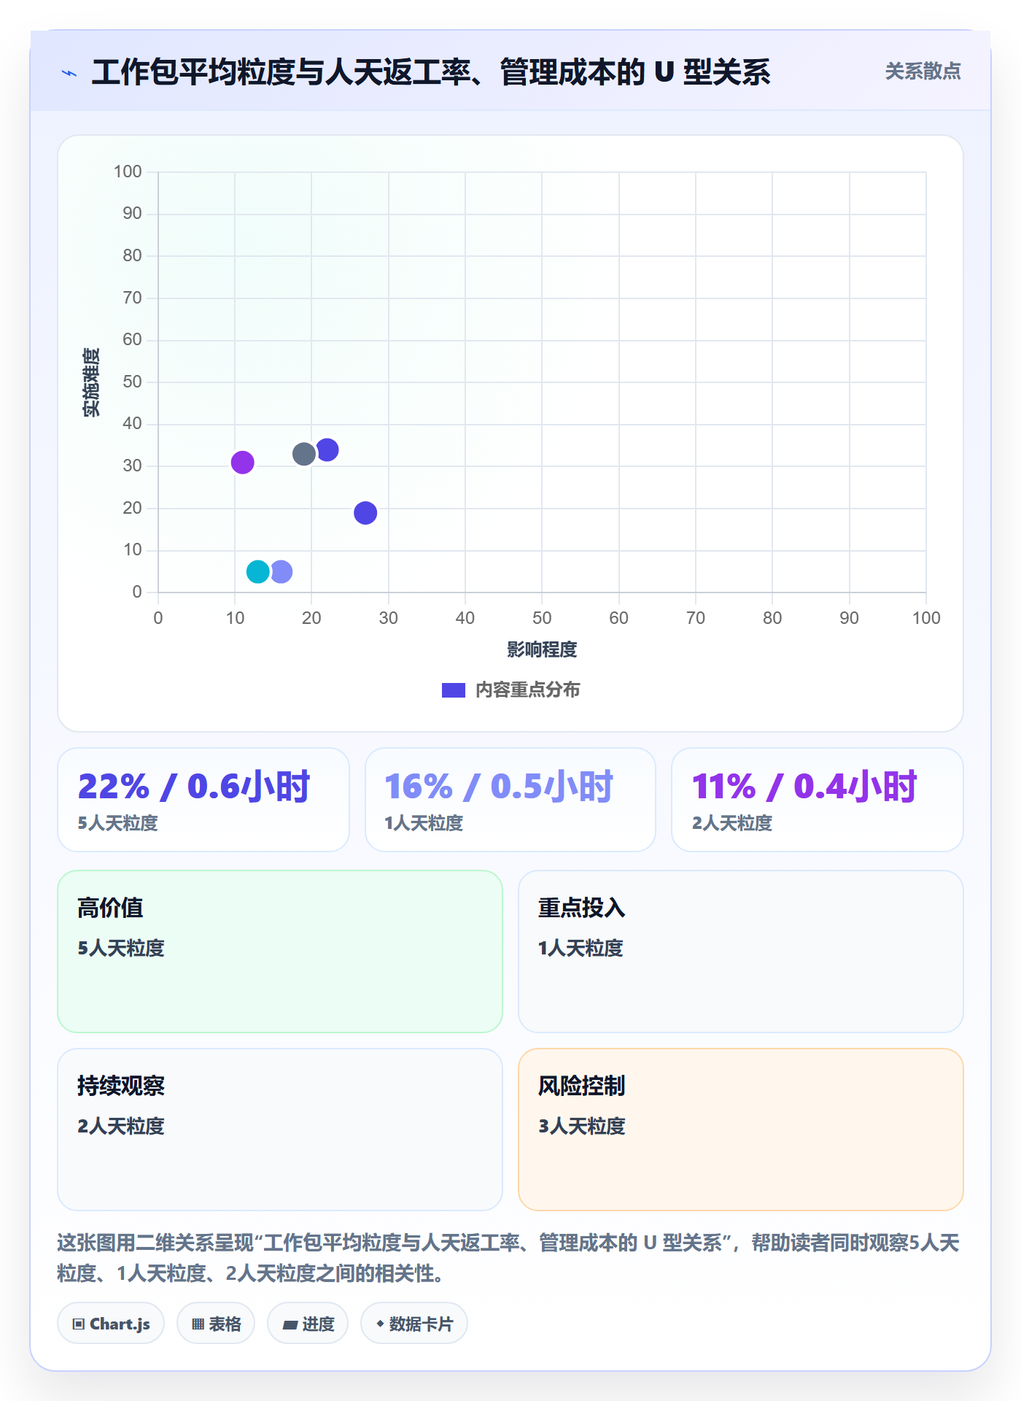This screenshot has width=1021, height=1401.
Task: Click the 3人天粒度 text in 风险控制
Action: click(582, 1127)
